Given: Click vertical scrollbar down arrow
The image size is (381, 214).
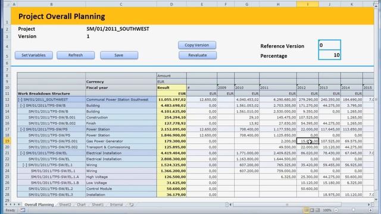Looking at the screenshot, I should [376, 200].
